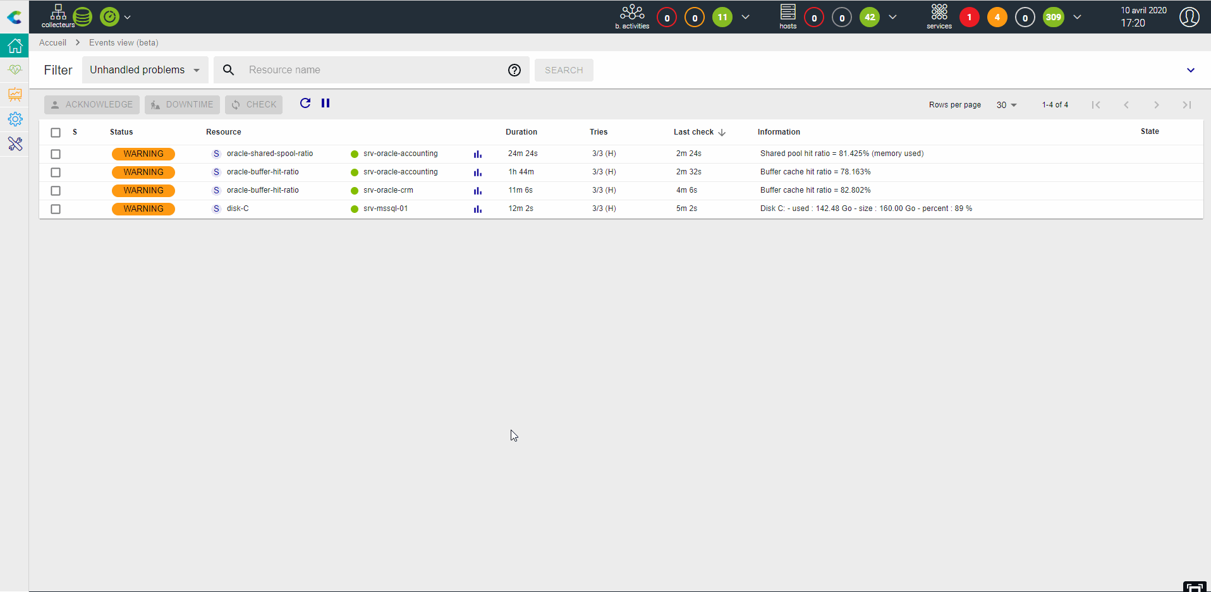Open graph icon for disk-C row
Screen dimensions: 1211x592
[478, 209]
